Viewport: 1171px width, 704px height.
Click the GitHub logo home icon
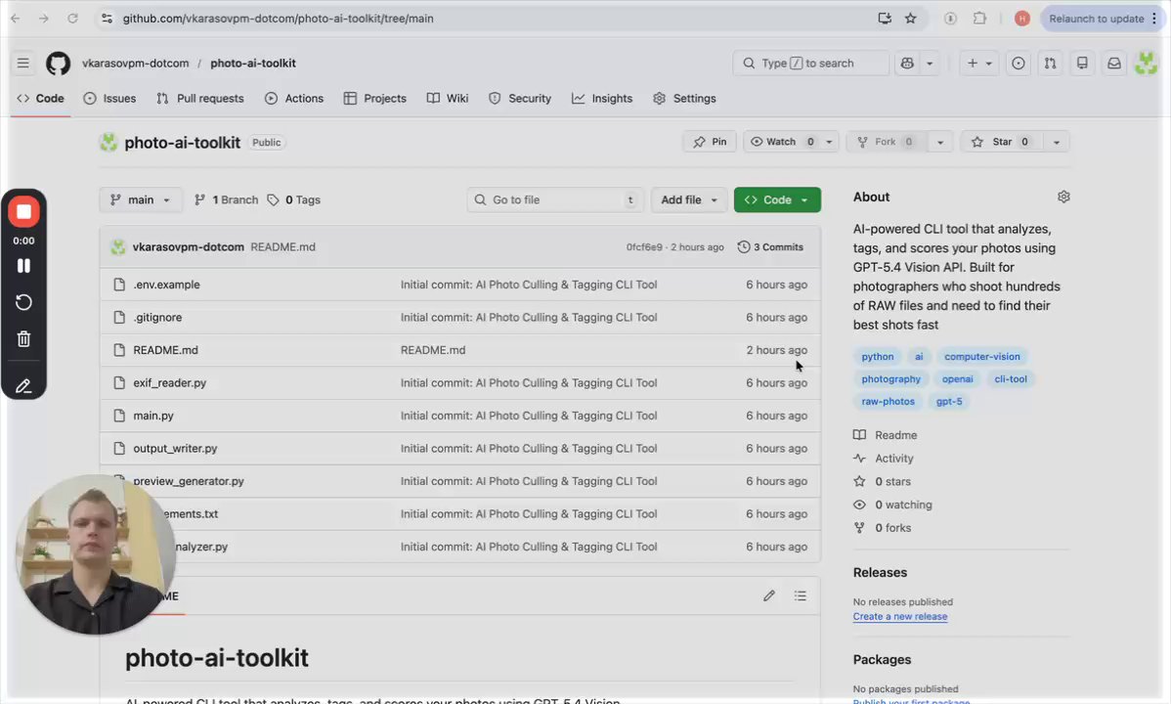pos(58,64)
